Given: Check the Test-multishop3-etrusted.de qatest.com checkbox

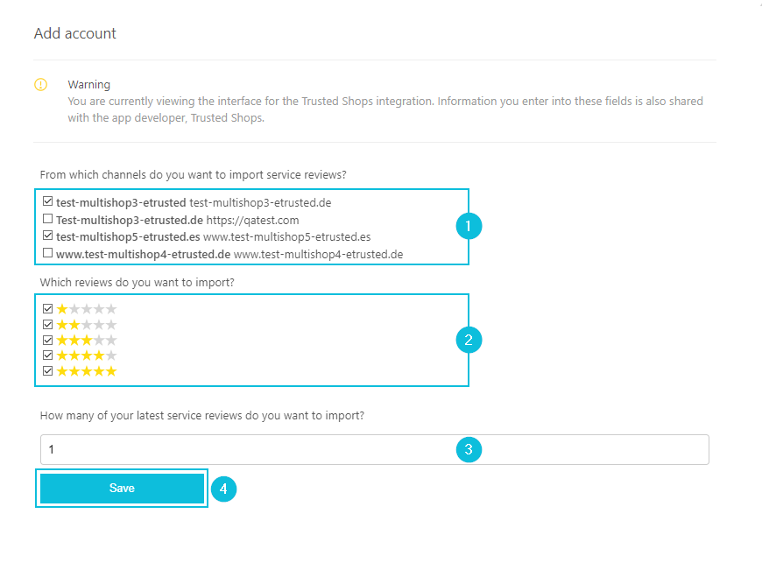Looking at the screenshot, I should 47,219.
